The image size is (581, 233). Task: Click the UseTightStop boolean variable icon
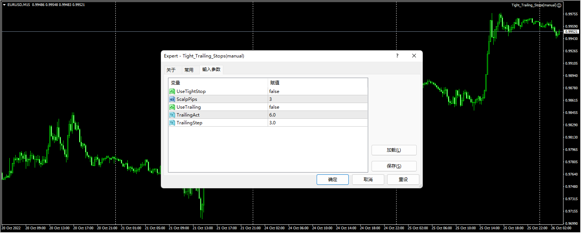(172, 91)
